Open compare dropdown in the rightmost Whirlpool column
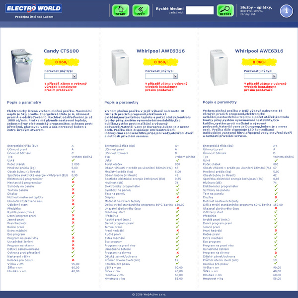This screenshot has width=298, height=298. 260,76
